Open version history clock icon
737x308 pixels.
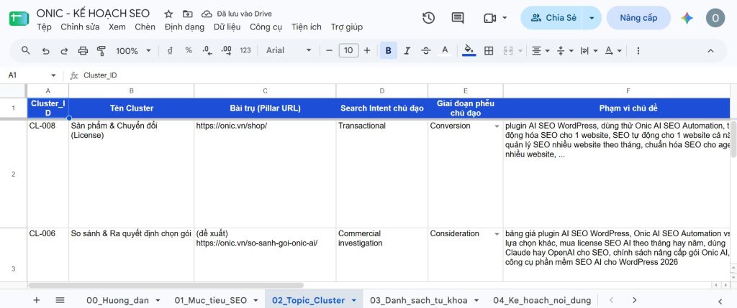pyautogui.click(x=428, y=18)
